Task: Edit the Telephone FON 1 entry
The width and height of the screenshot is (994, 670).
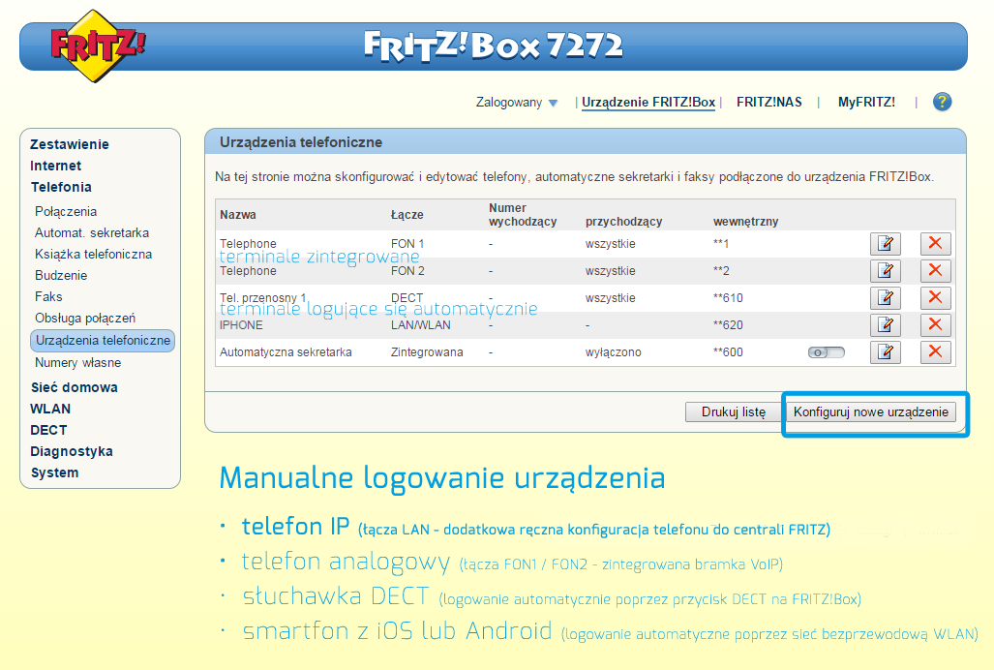Action: point(886,244)
